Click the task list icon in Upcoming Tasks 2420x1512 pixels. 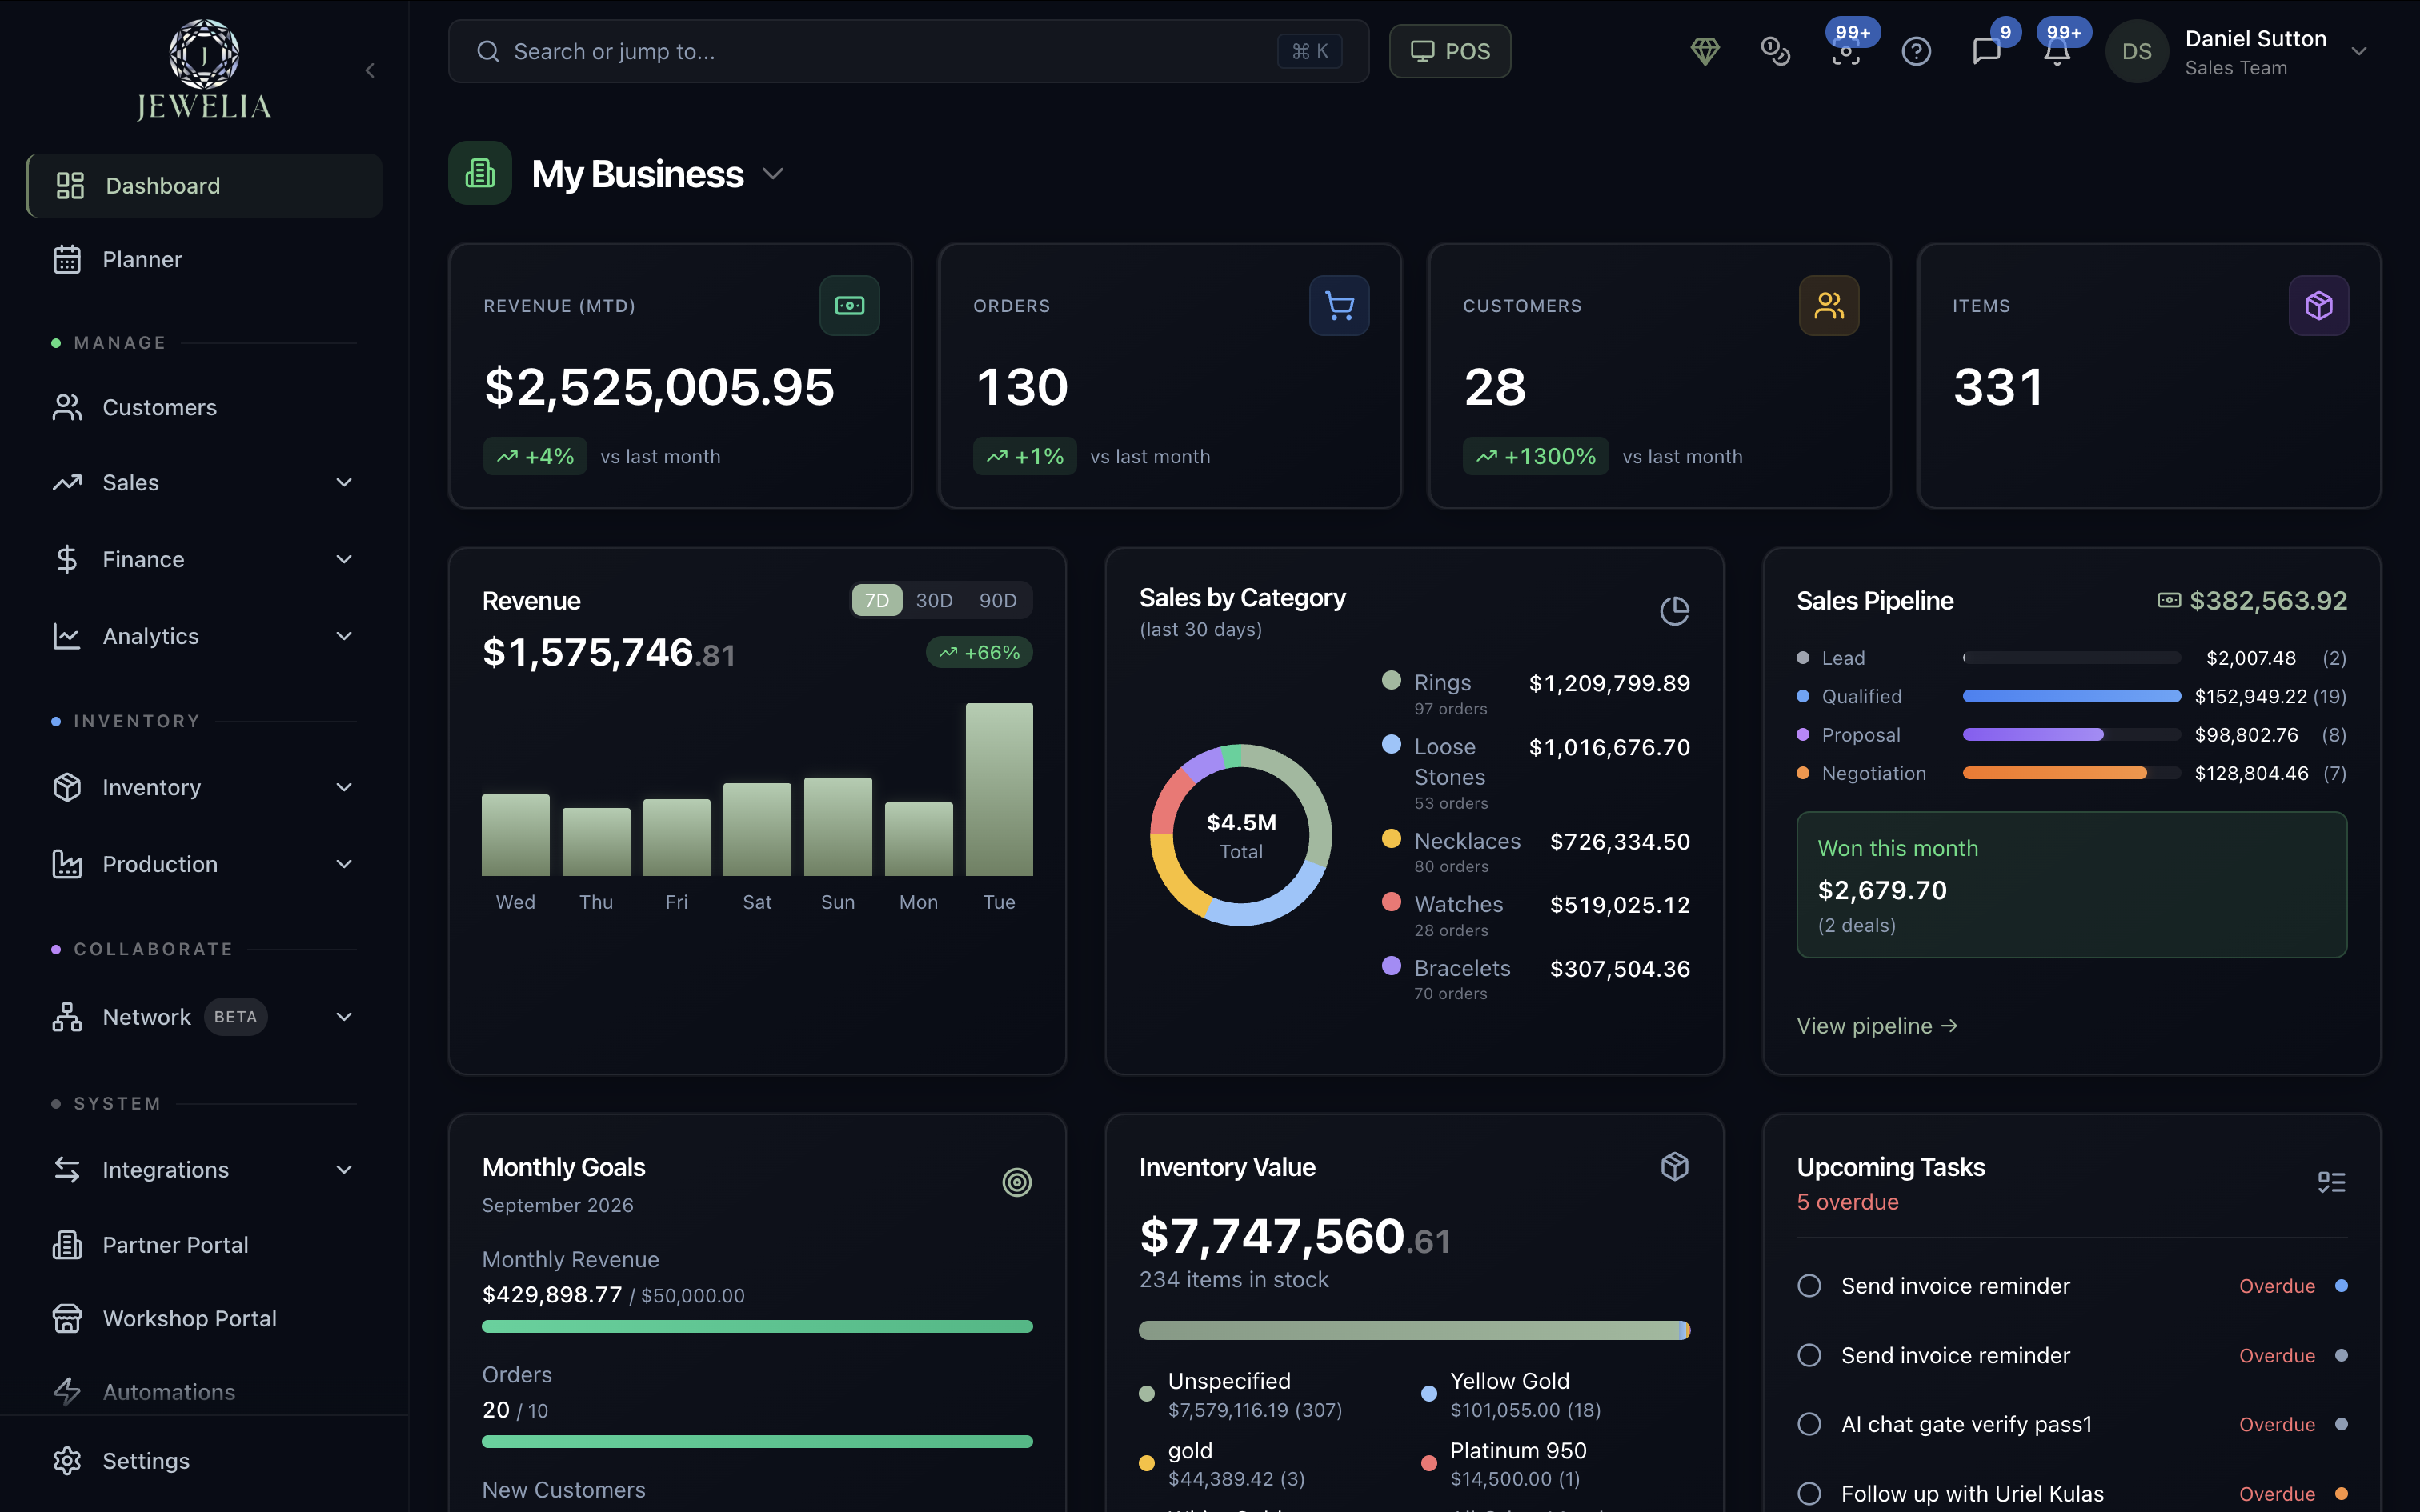[x=2331, y=1182]
